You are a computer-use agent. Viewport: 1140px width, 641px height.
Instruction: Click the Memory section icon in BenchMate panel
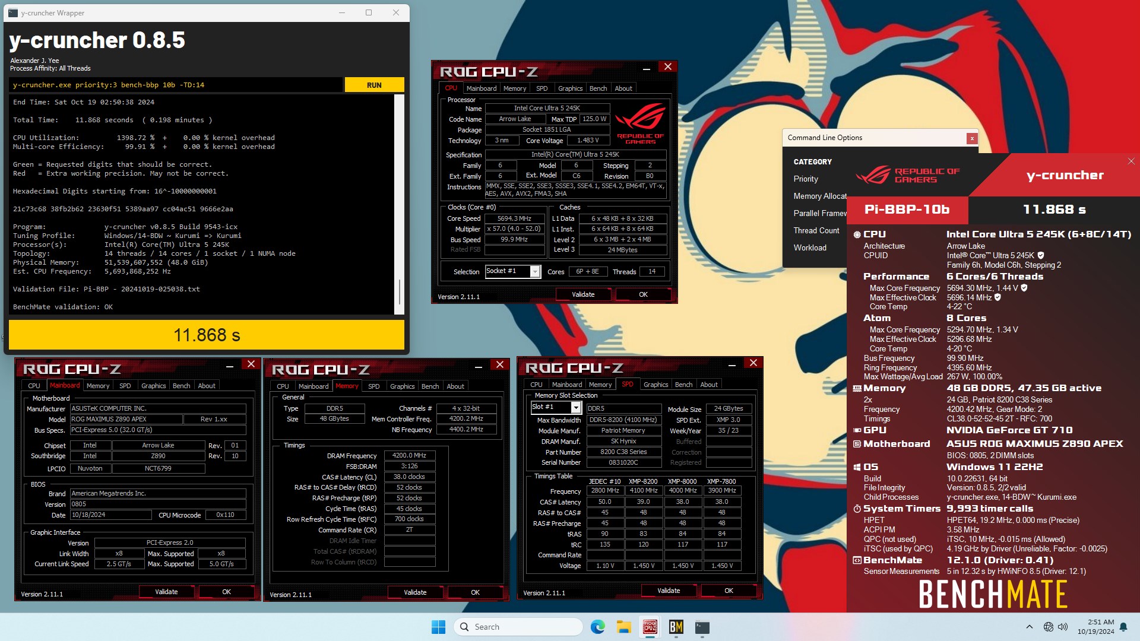(x=857, y=388)
